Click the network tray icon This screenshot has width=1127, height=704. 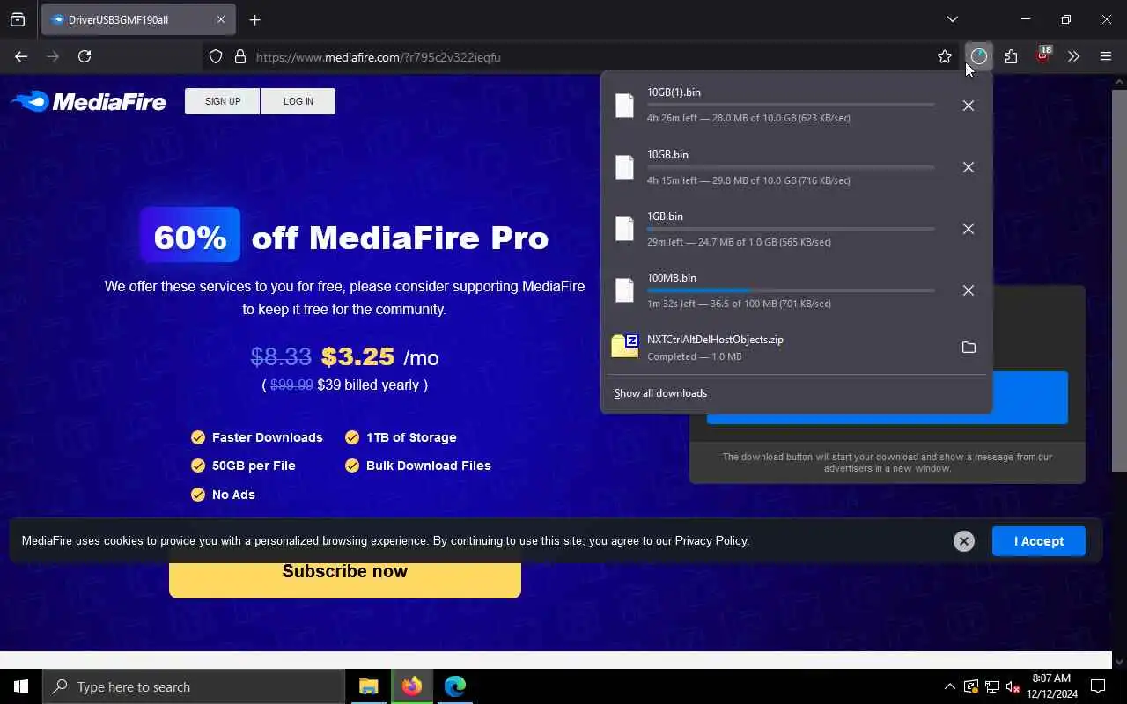992,686
